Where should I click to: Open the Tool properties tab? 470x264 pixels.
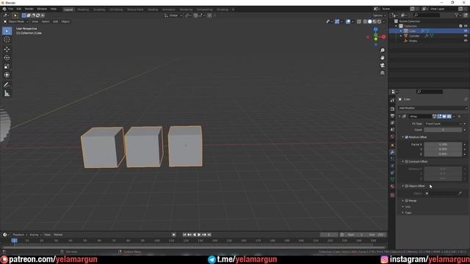[392, 100]
